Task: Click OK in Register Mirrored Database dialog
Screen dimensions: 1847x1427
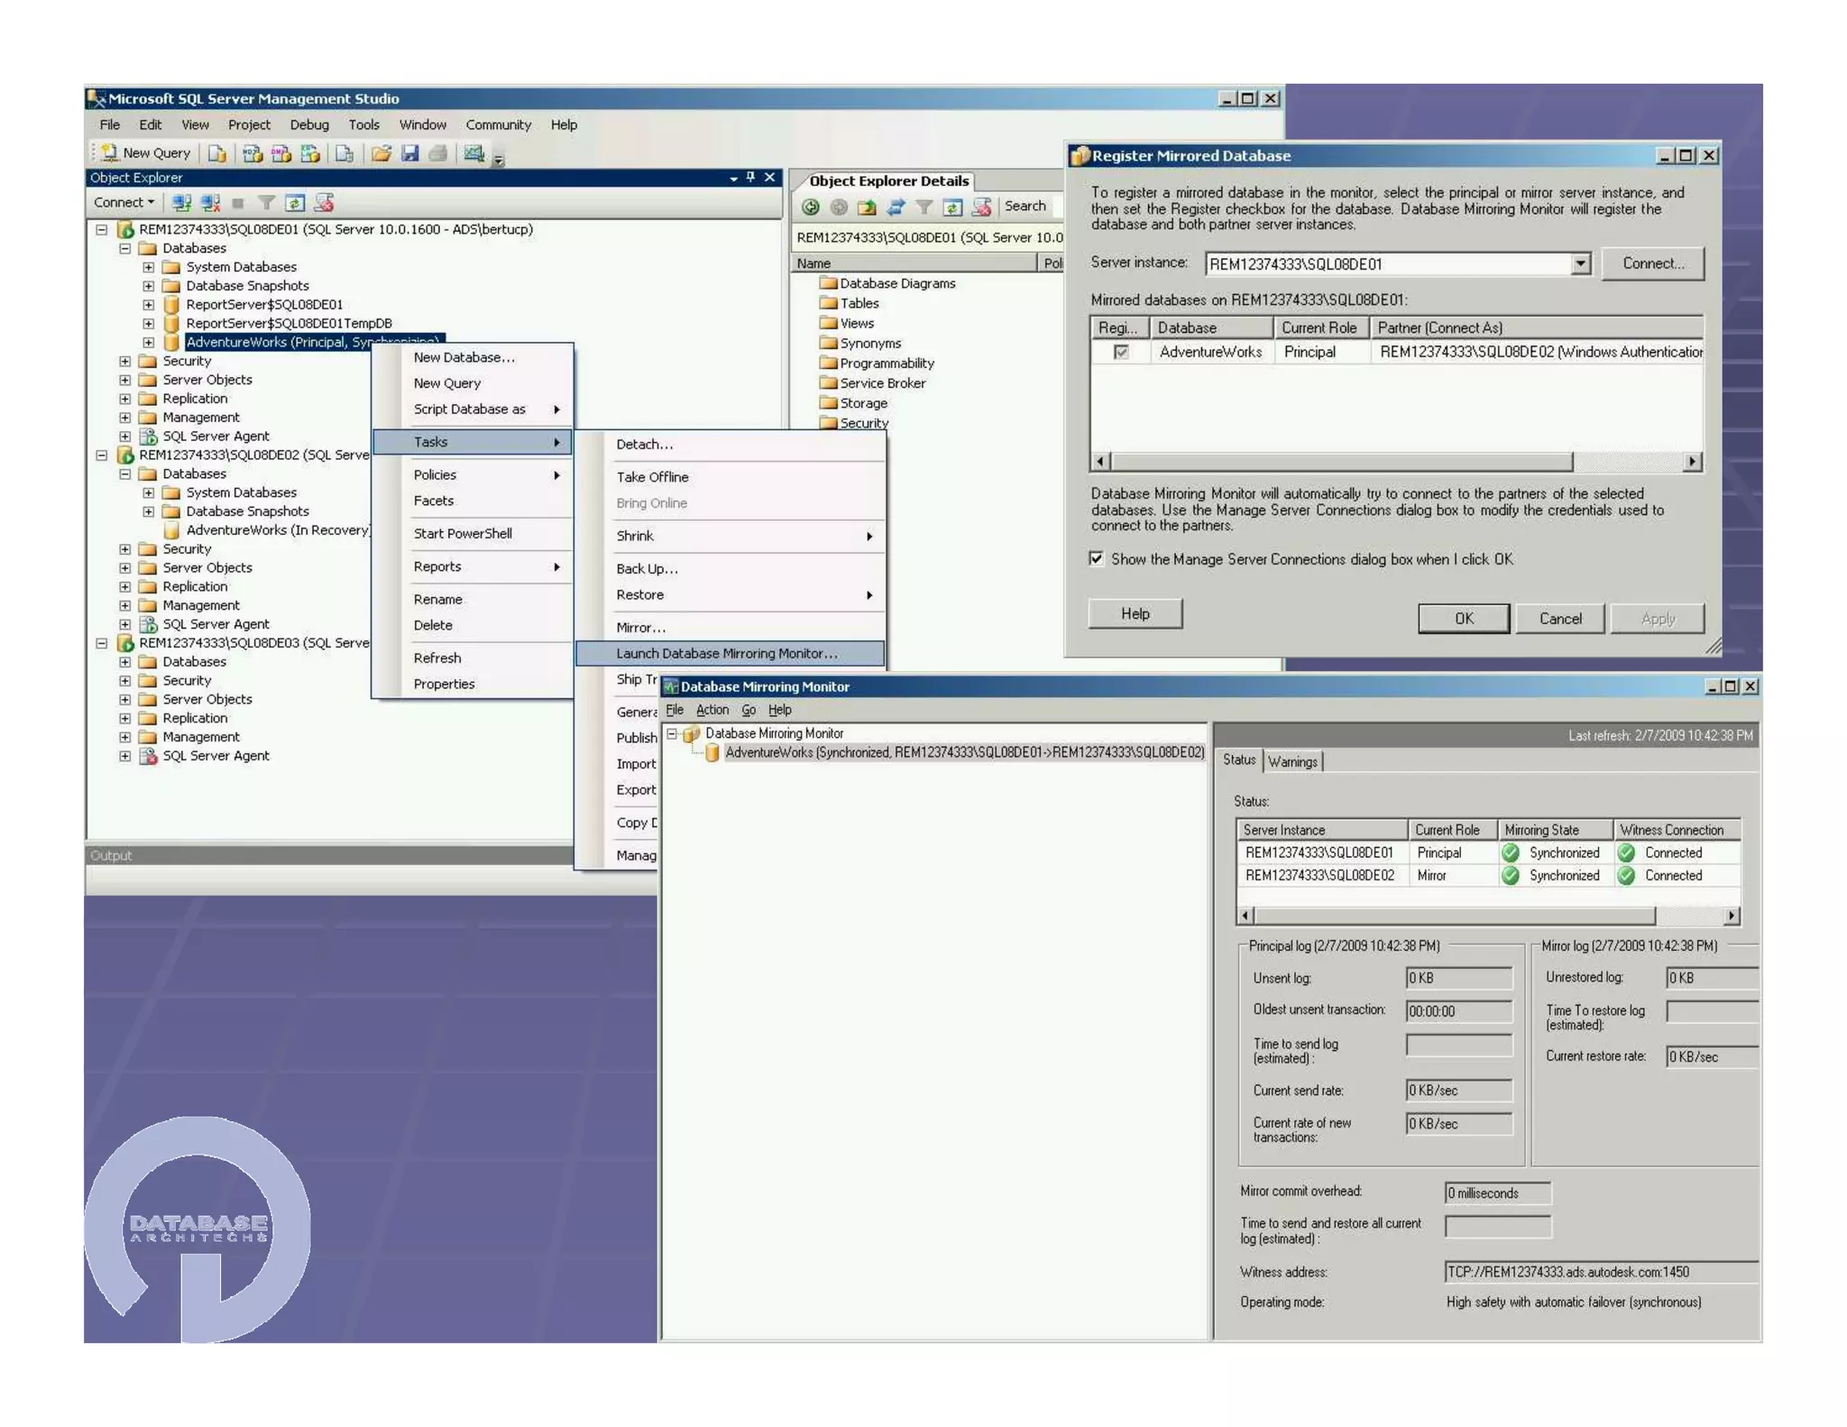Action: (x=1463, y=618)
